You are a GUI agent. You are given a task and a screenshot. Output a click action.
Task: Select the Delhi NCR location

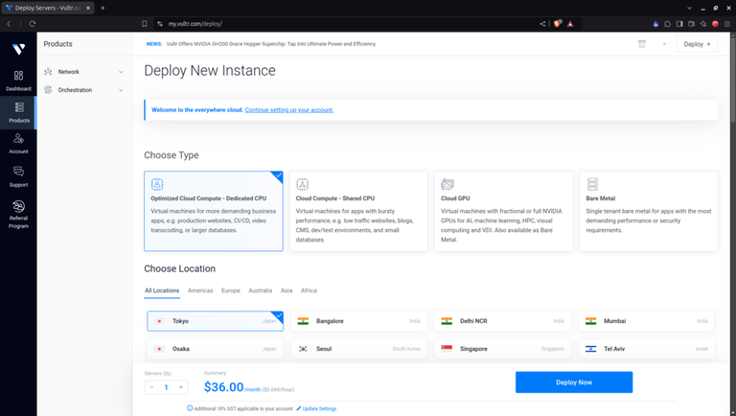coord(503,321)
